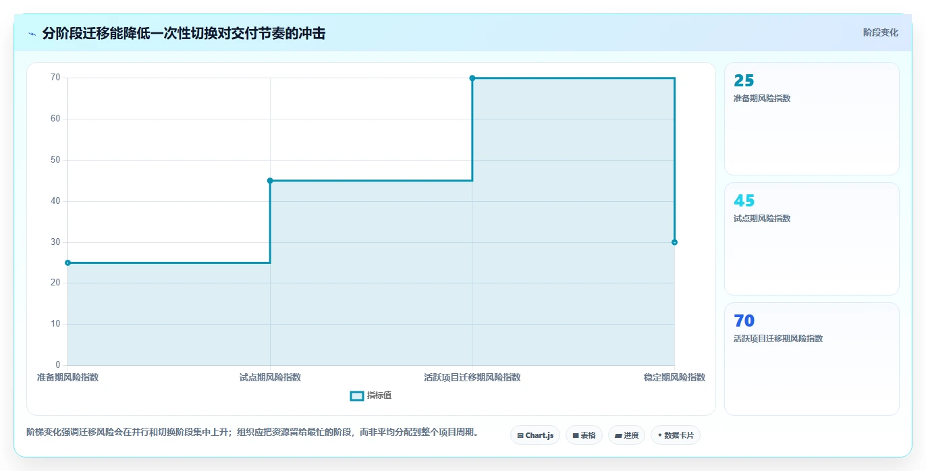Click the icon inside the Chart.js chip
The width and height of the screenshot is (926, 471).
tap(520, 436)
